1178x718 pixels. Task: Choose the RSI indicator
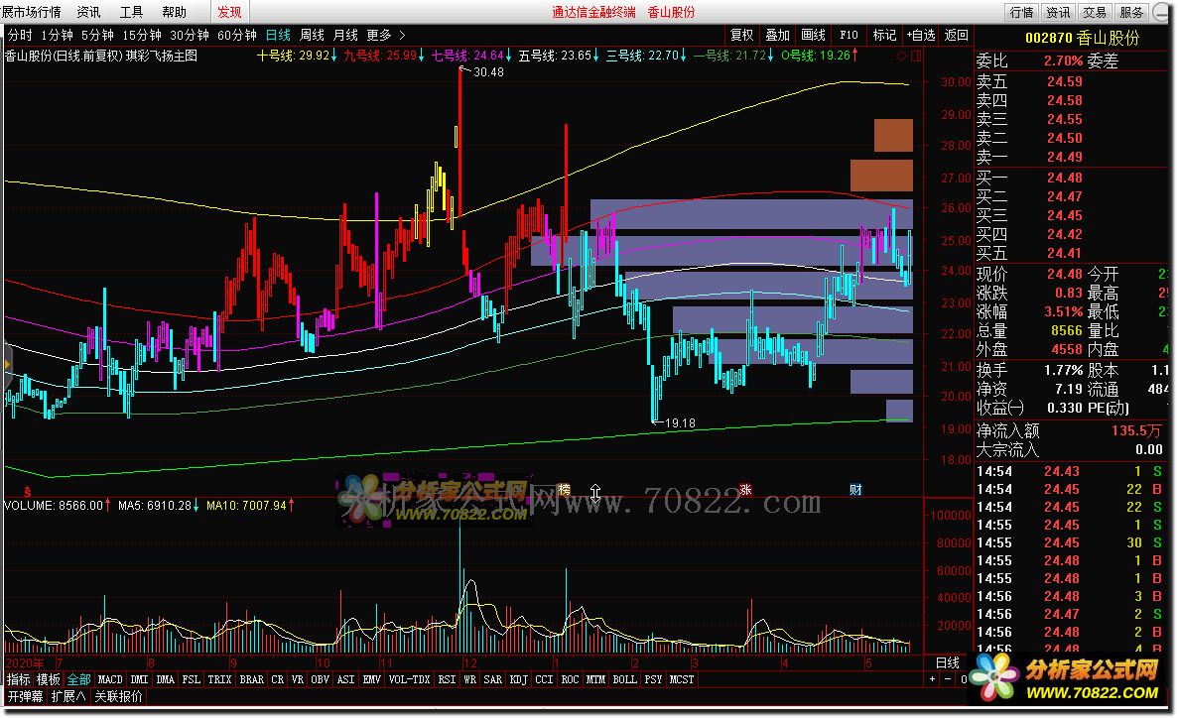(x=447, y=679)
